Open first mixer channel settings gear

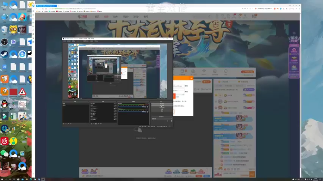148,107
